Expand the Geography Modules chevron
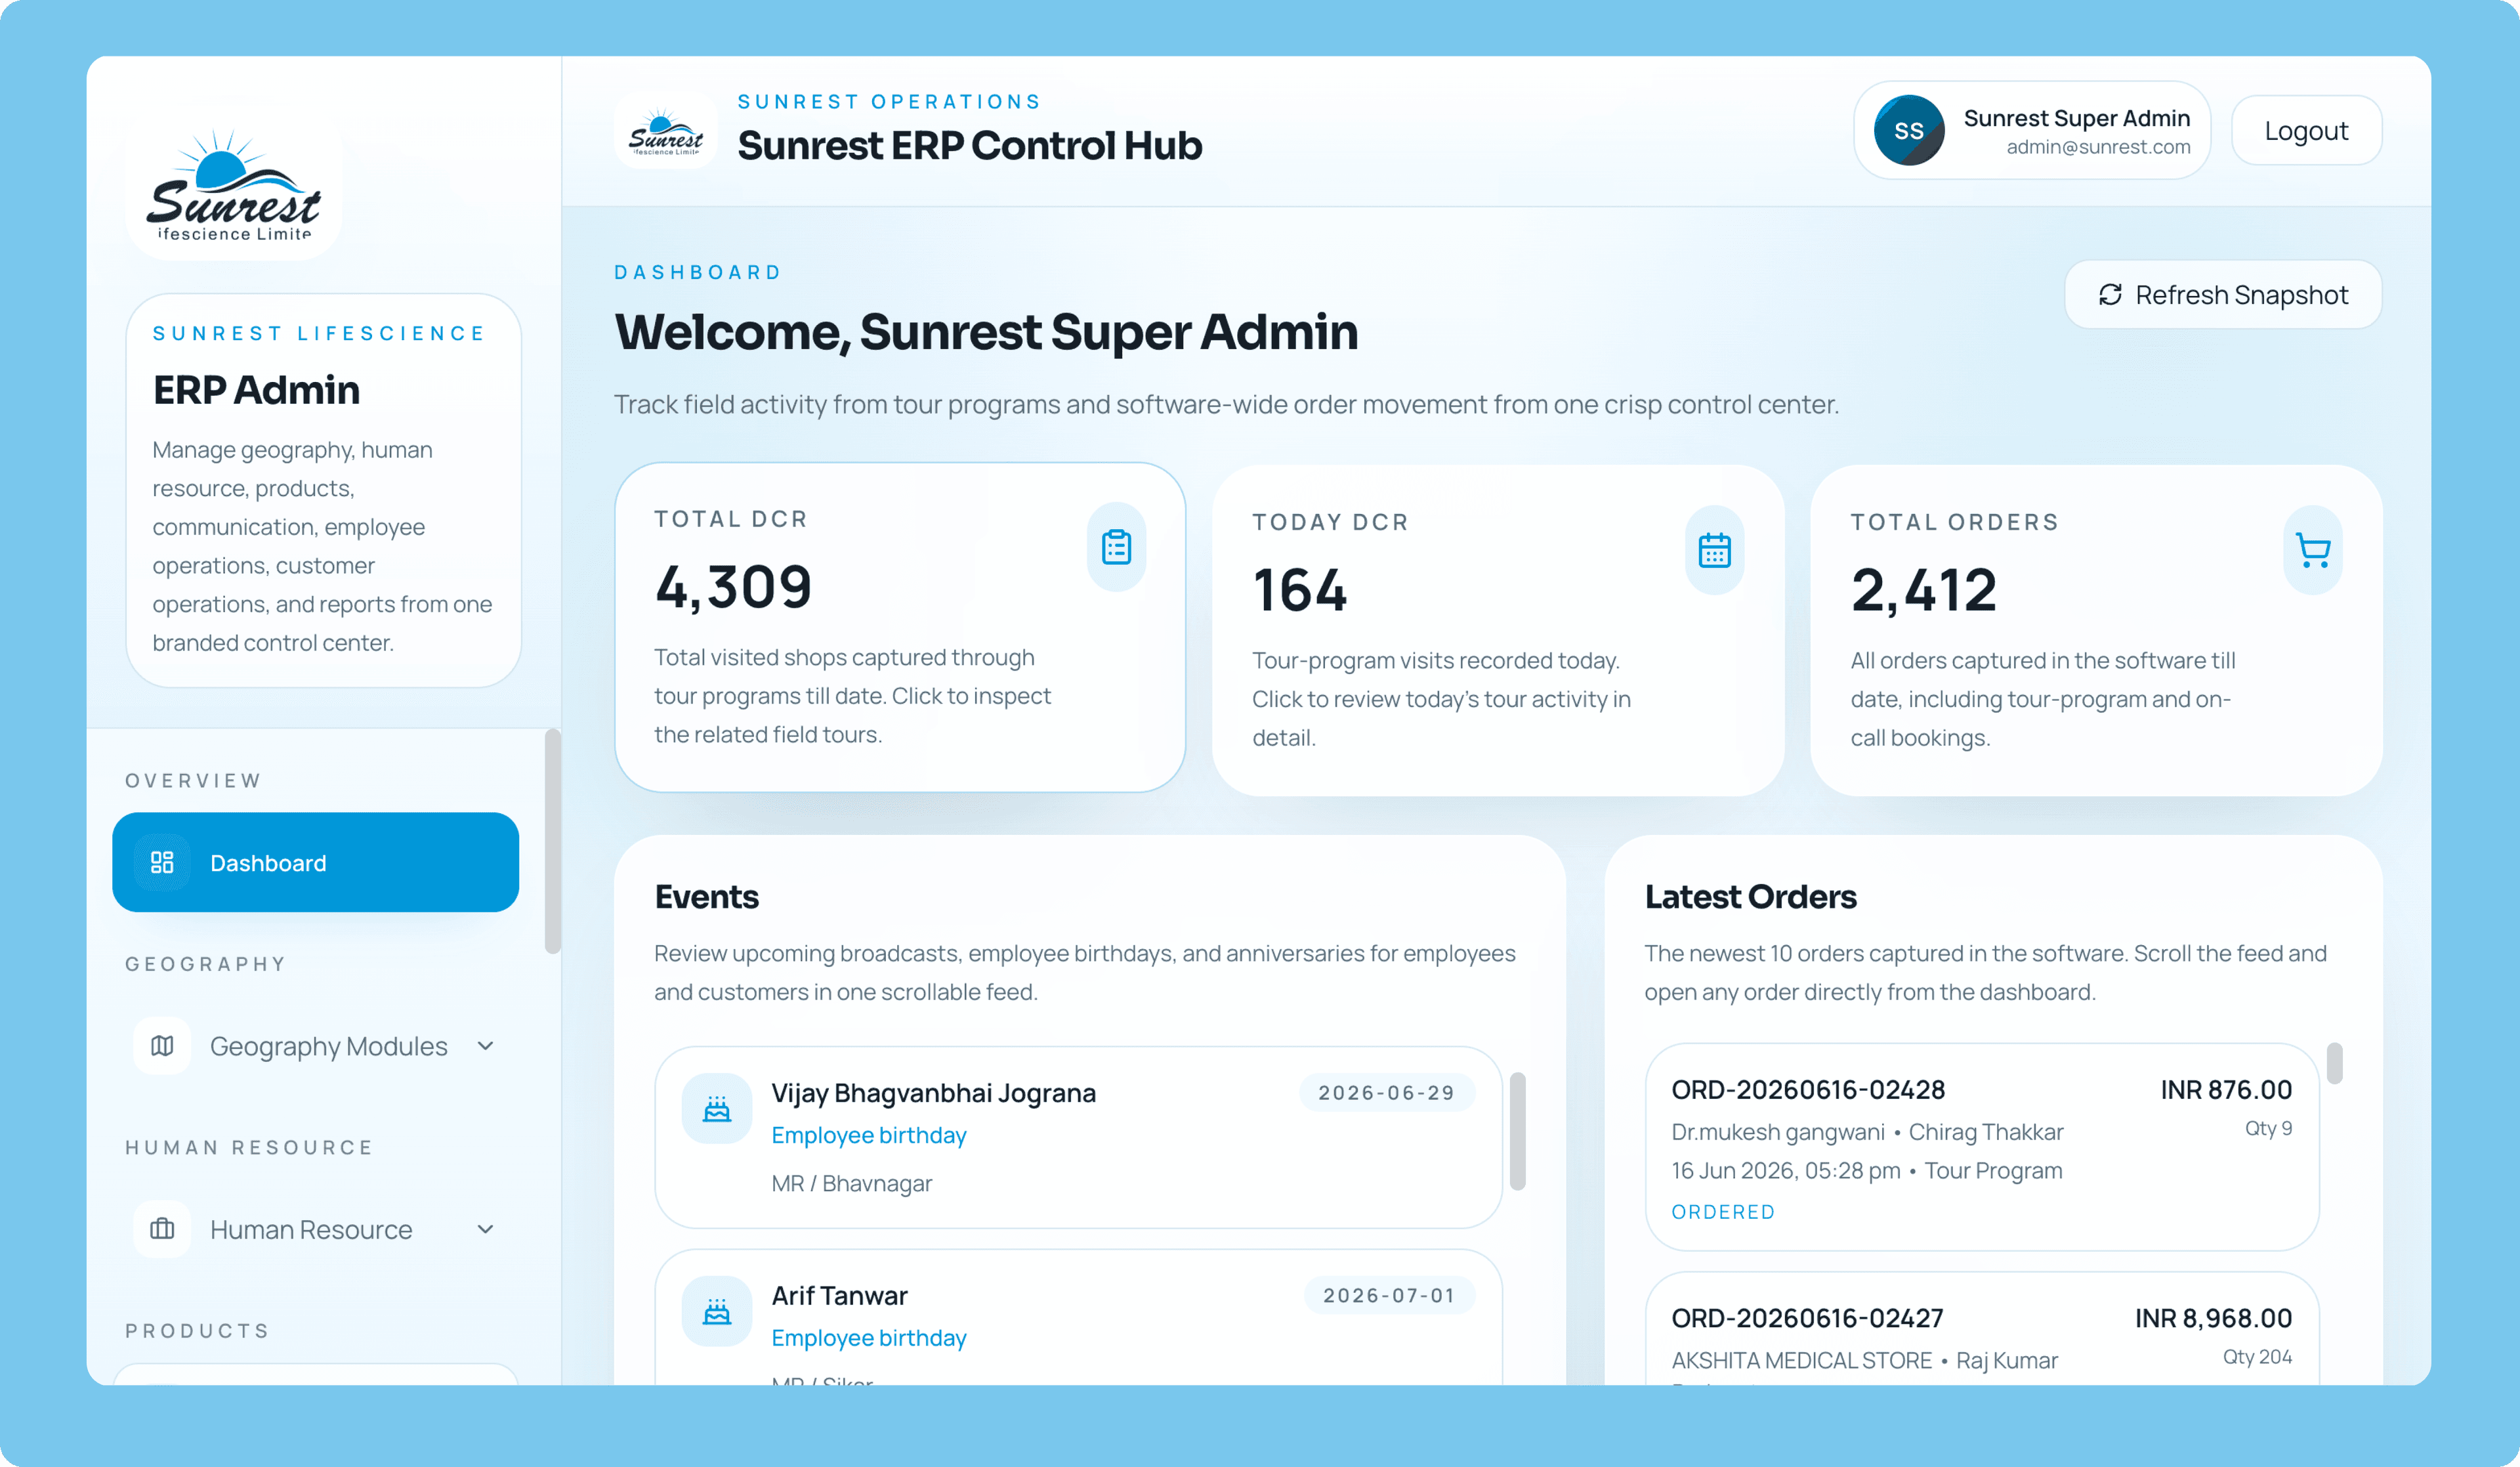2520x1467 pixels. [486, 1046]
